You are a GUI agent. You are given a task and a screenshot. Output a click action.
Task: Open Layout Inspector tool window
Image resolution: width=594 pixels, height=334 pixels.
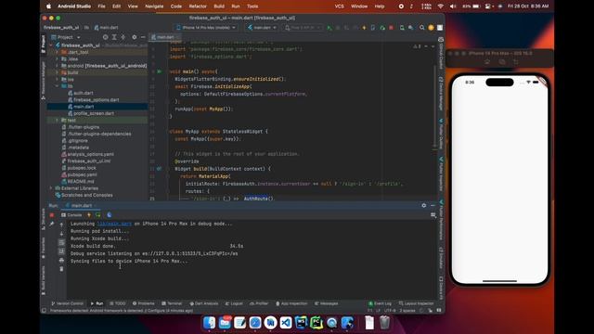[x=416, y=303]
